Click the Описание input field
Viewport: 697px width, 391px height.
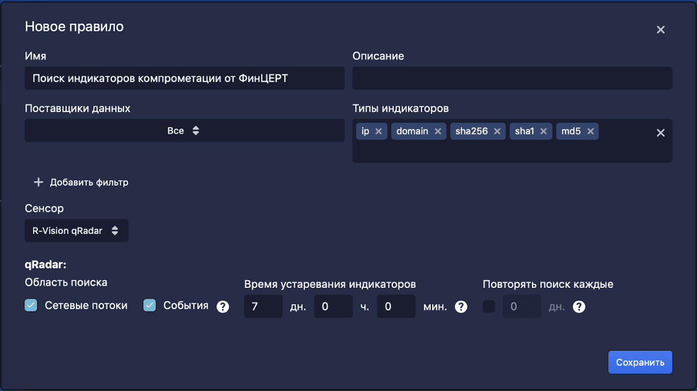[512, 78]
